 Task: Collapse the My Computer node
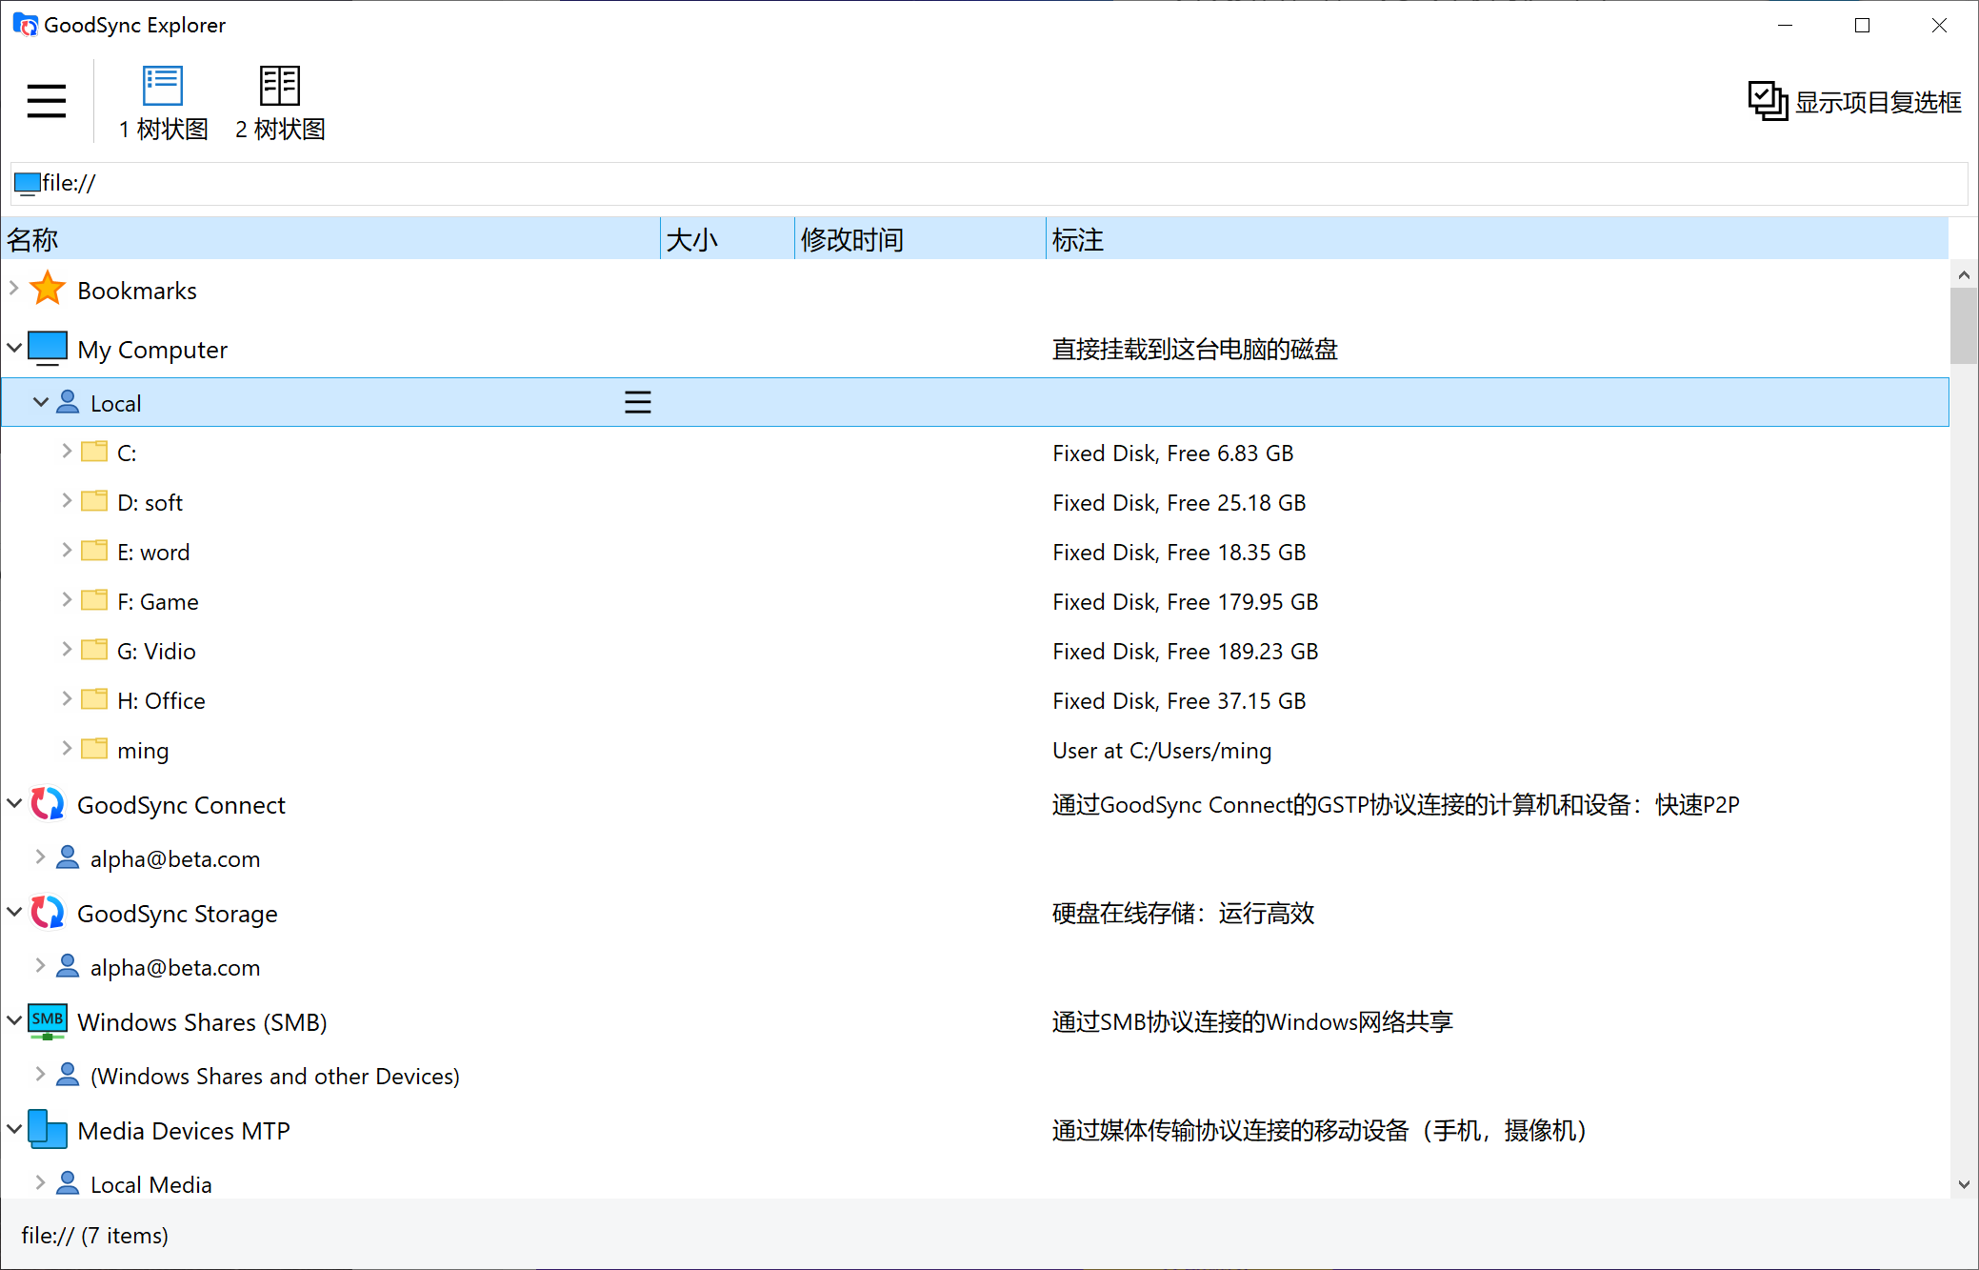tap(14, 348)
